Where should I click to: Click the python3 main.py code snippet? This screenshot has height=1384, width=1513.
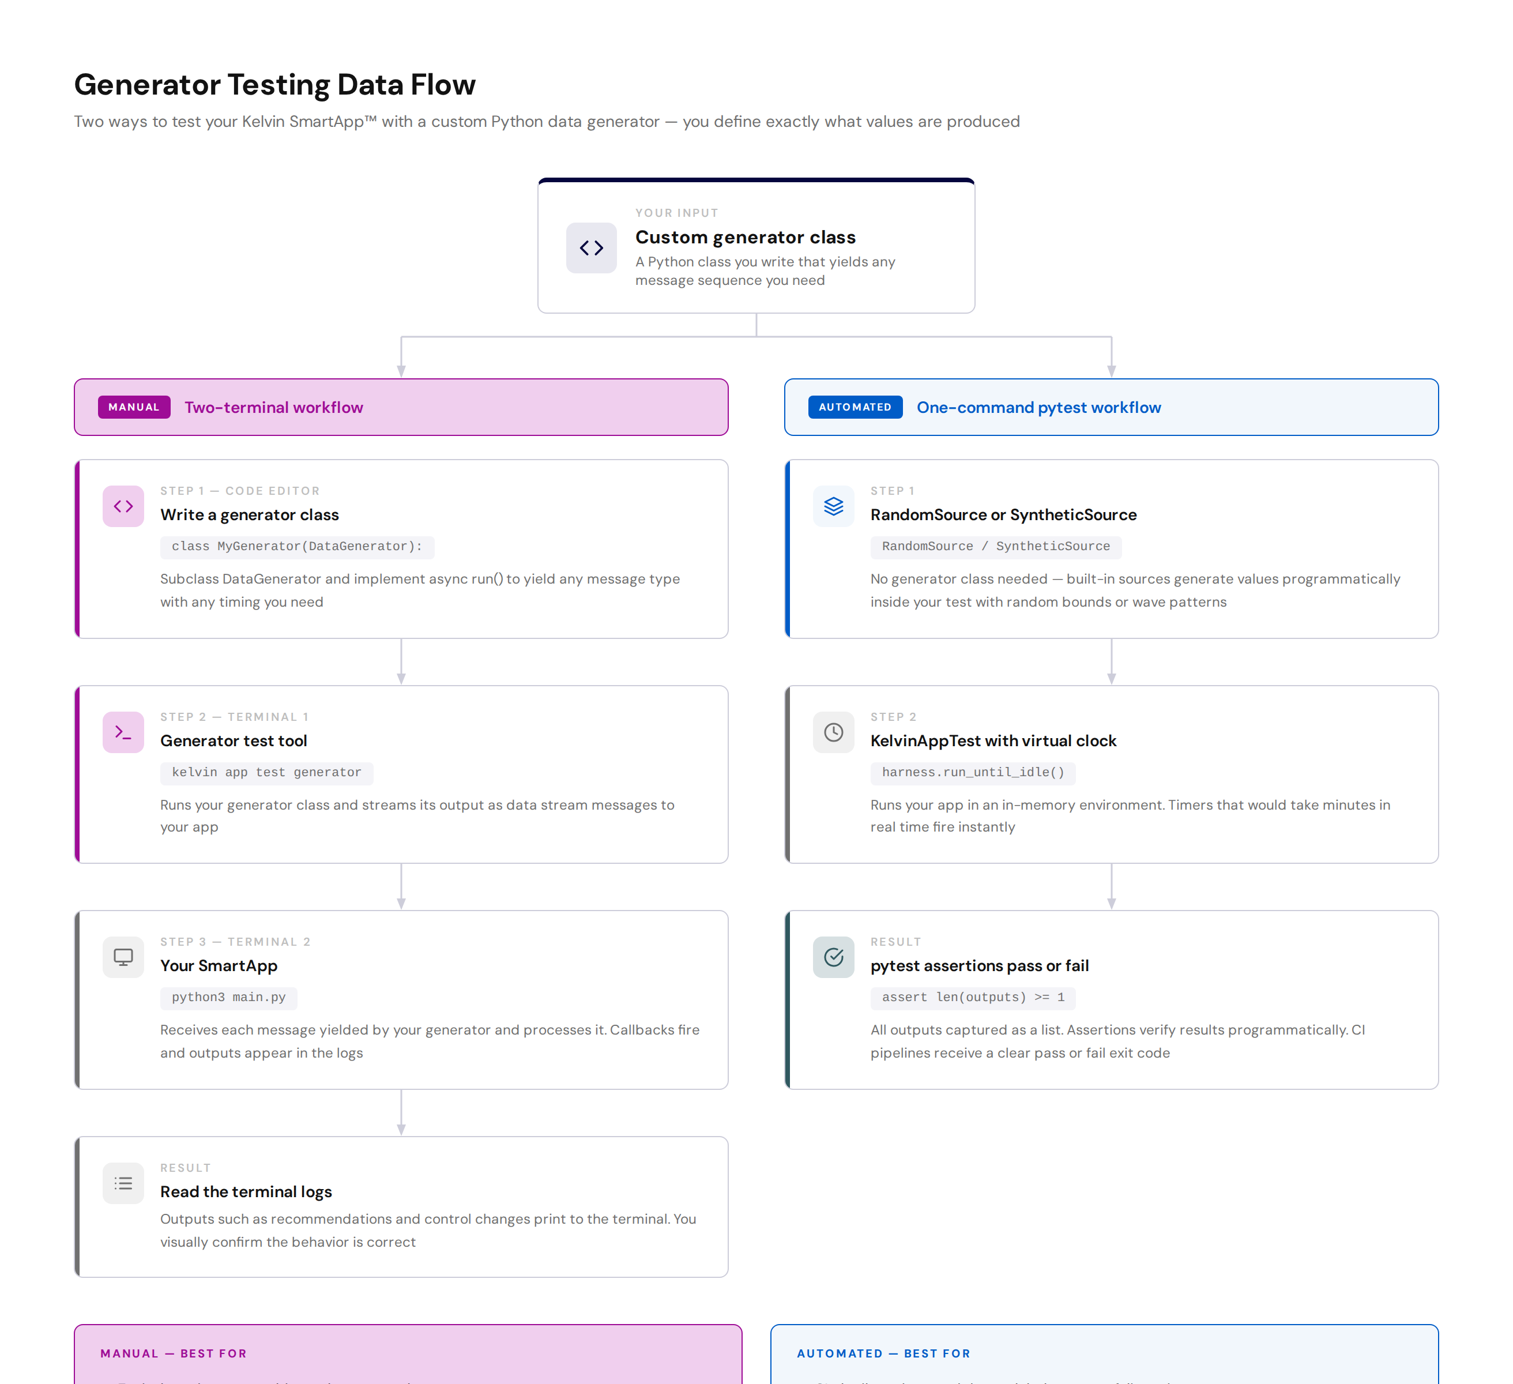[x=229, y=998]
